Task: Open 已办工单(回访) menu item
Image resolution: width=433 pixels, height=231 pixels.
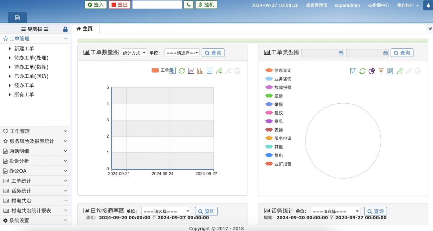Action: (31, 76)
